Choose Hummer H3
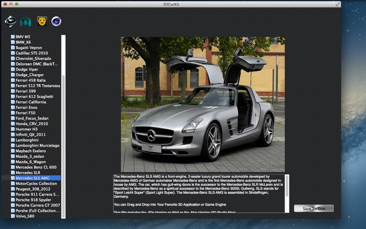 (x=27, y=129)
